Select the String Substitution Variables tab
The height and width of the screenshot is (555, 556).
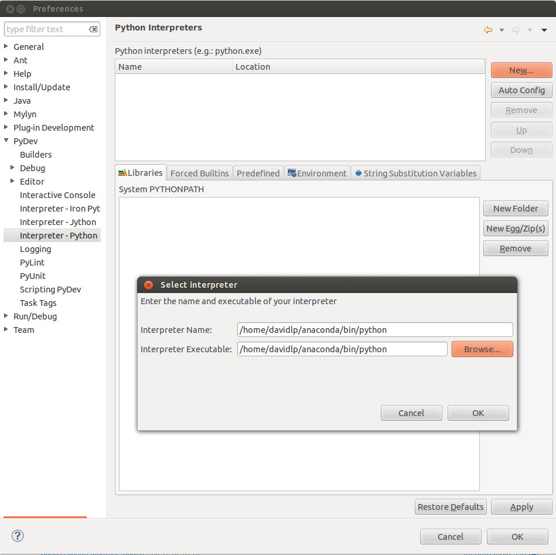(x=415, y=173)
